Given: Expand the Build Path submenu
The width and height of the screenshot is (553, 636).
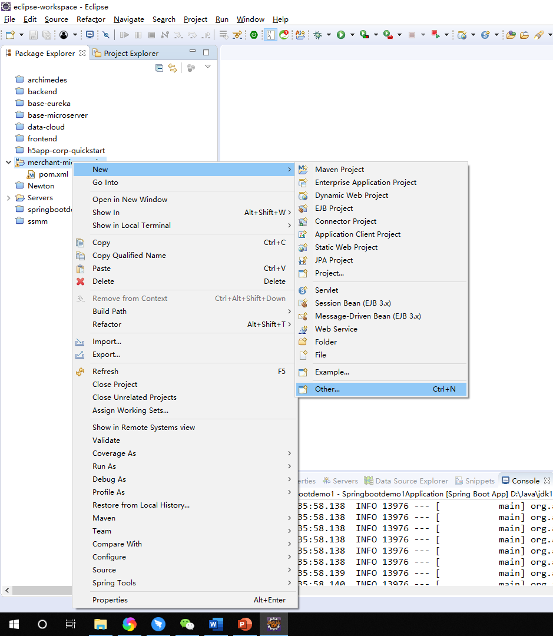Looking at the screenshot, I should 185,311.
